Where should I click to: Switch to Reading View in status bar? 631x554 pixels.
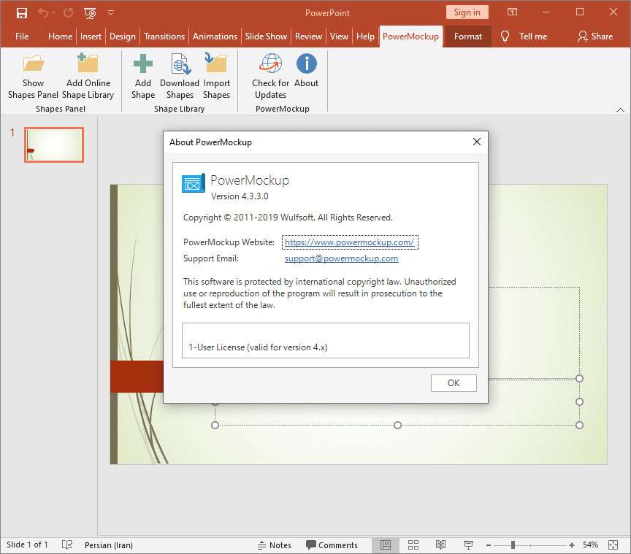click(x=441, y=545)
